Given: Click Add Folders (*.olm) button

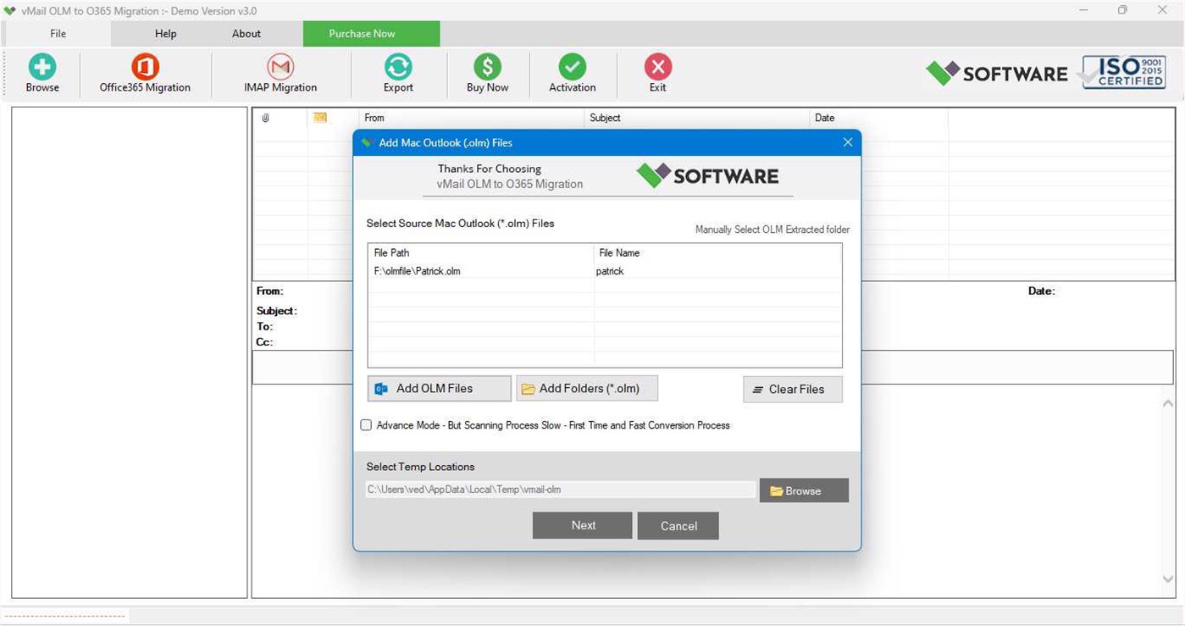Looking at the screenshot, I should (587, 389).
